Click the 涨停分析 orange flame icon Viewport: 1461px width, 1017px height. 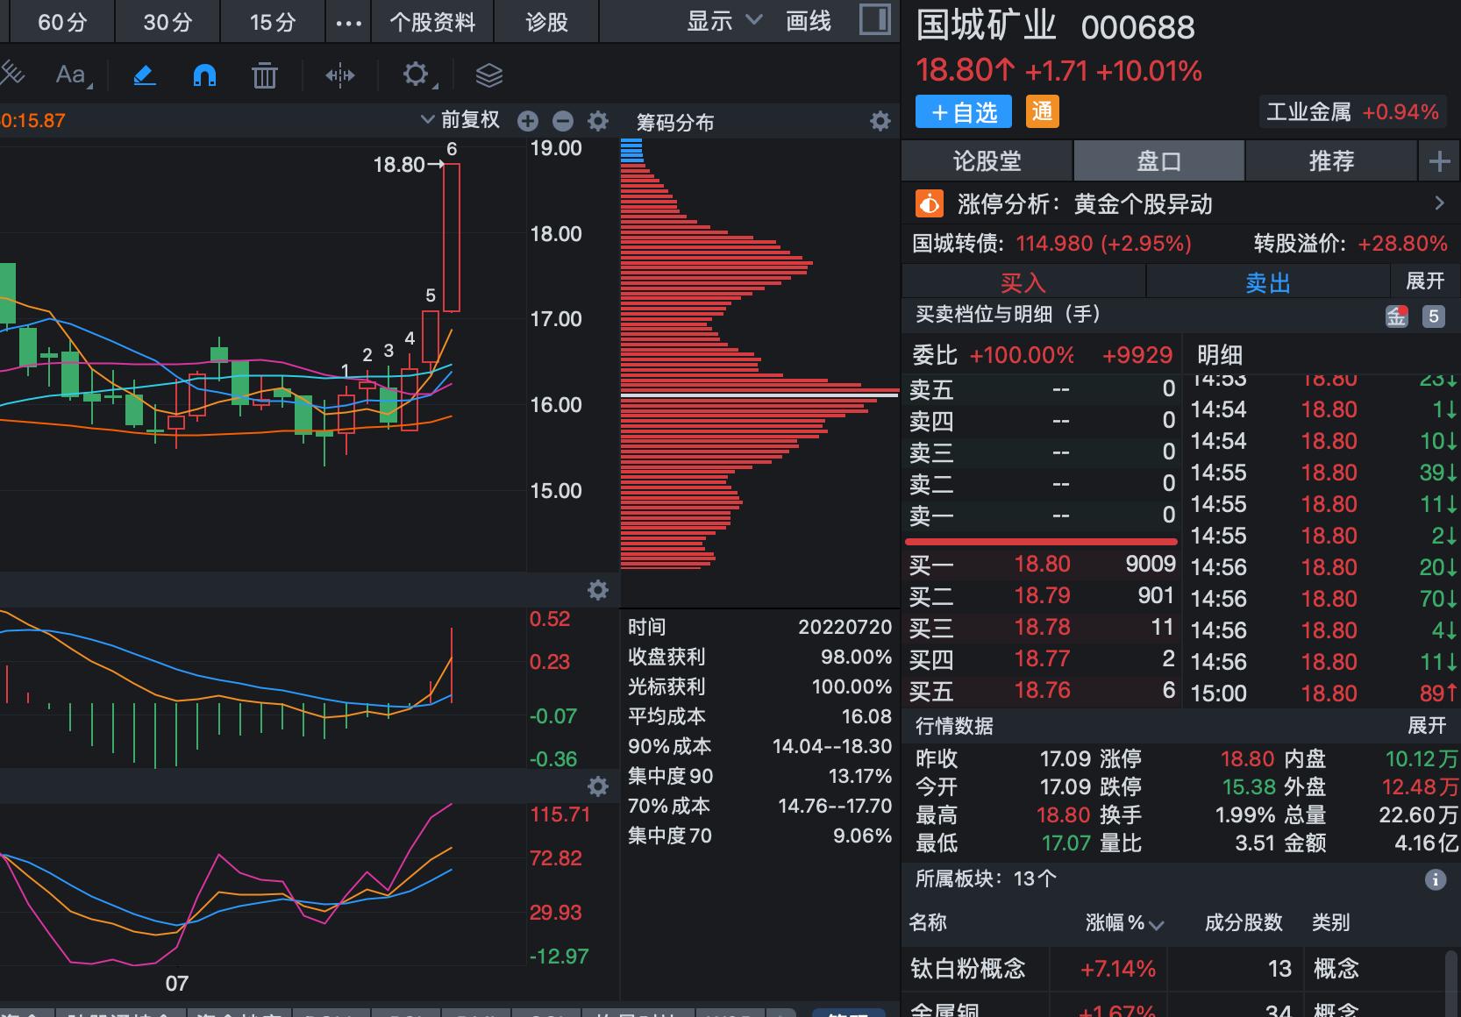[x=930, y=204]
